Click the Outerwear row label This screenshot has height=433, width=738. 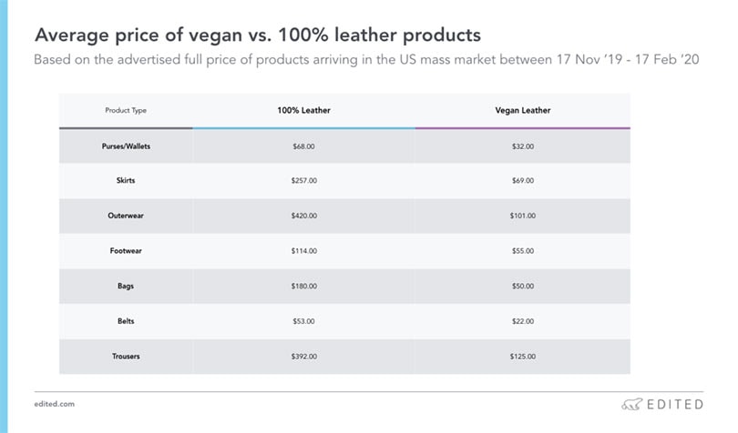pyautogui.click(x=126, y=216)
